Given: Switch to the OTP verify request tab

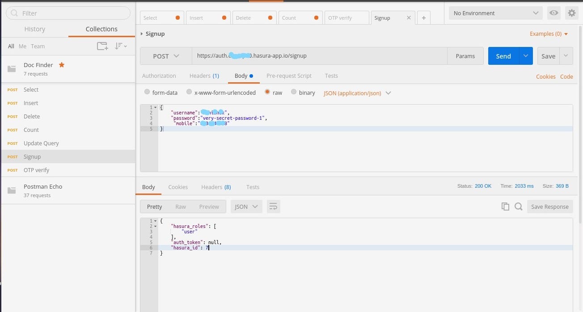Looking at the screenshot, I should (x=346, y=18).
